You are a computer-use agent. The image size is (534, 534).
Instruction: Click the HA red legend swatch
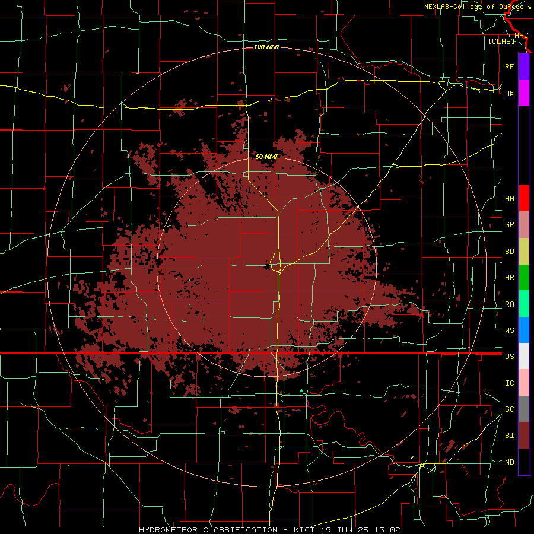point(524,198)
